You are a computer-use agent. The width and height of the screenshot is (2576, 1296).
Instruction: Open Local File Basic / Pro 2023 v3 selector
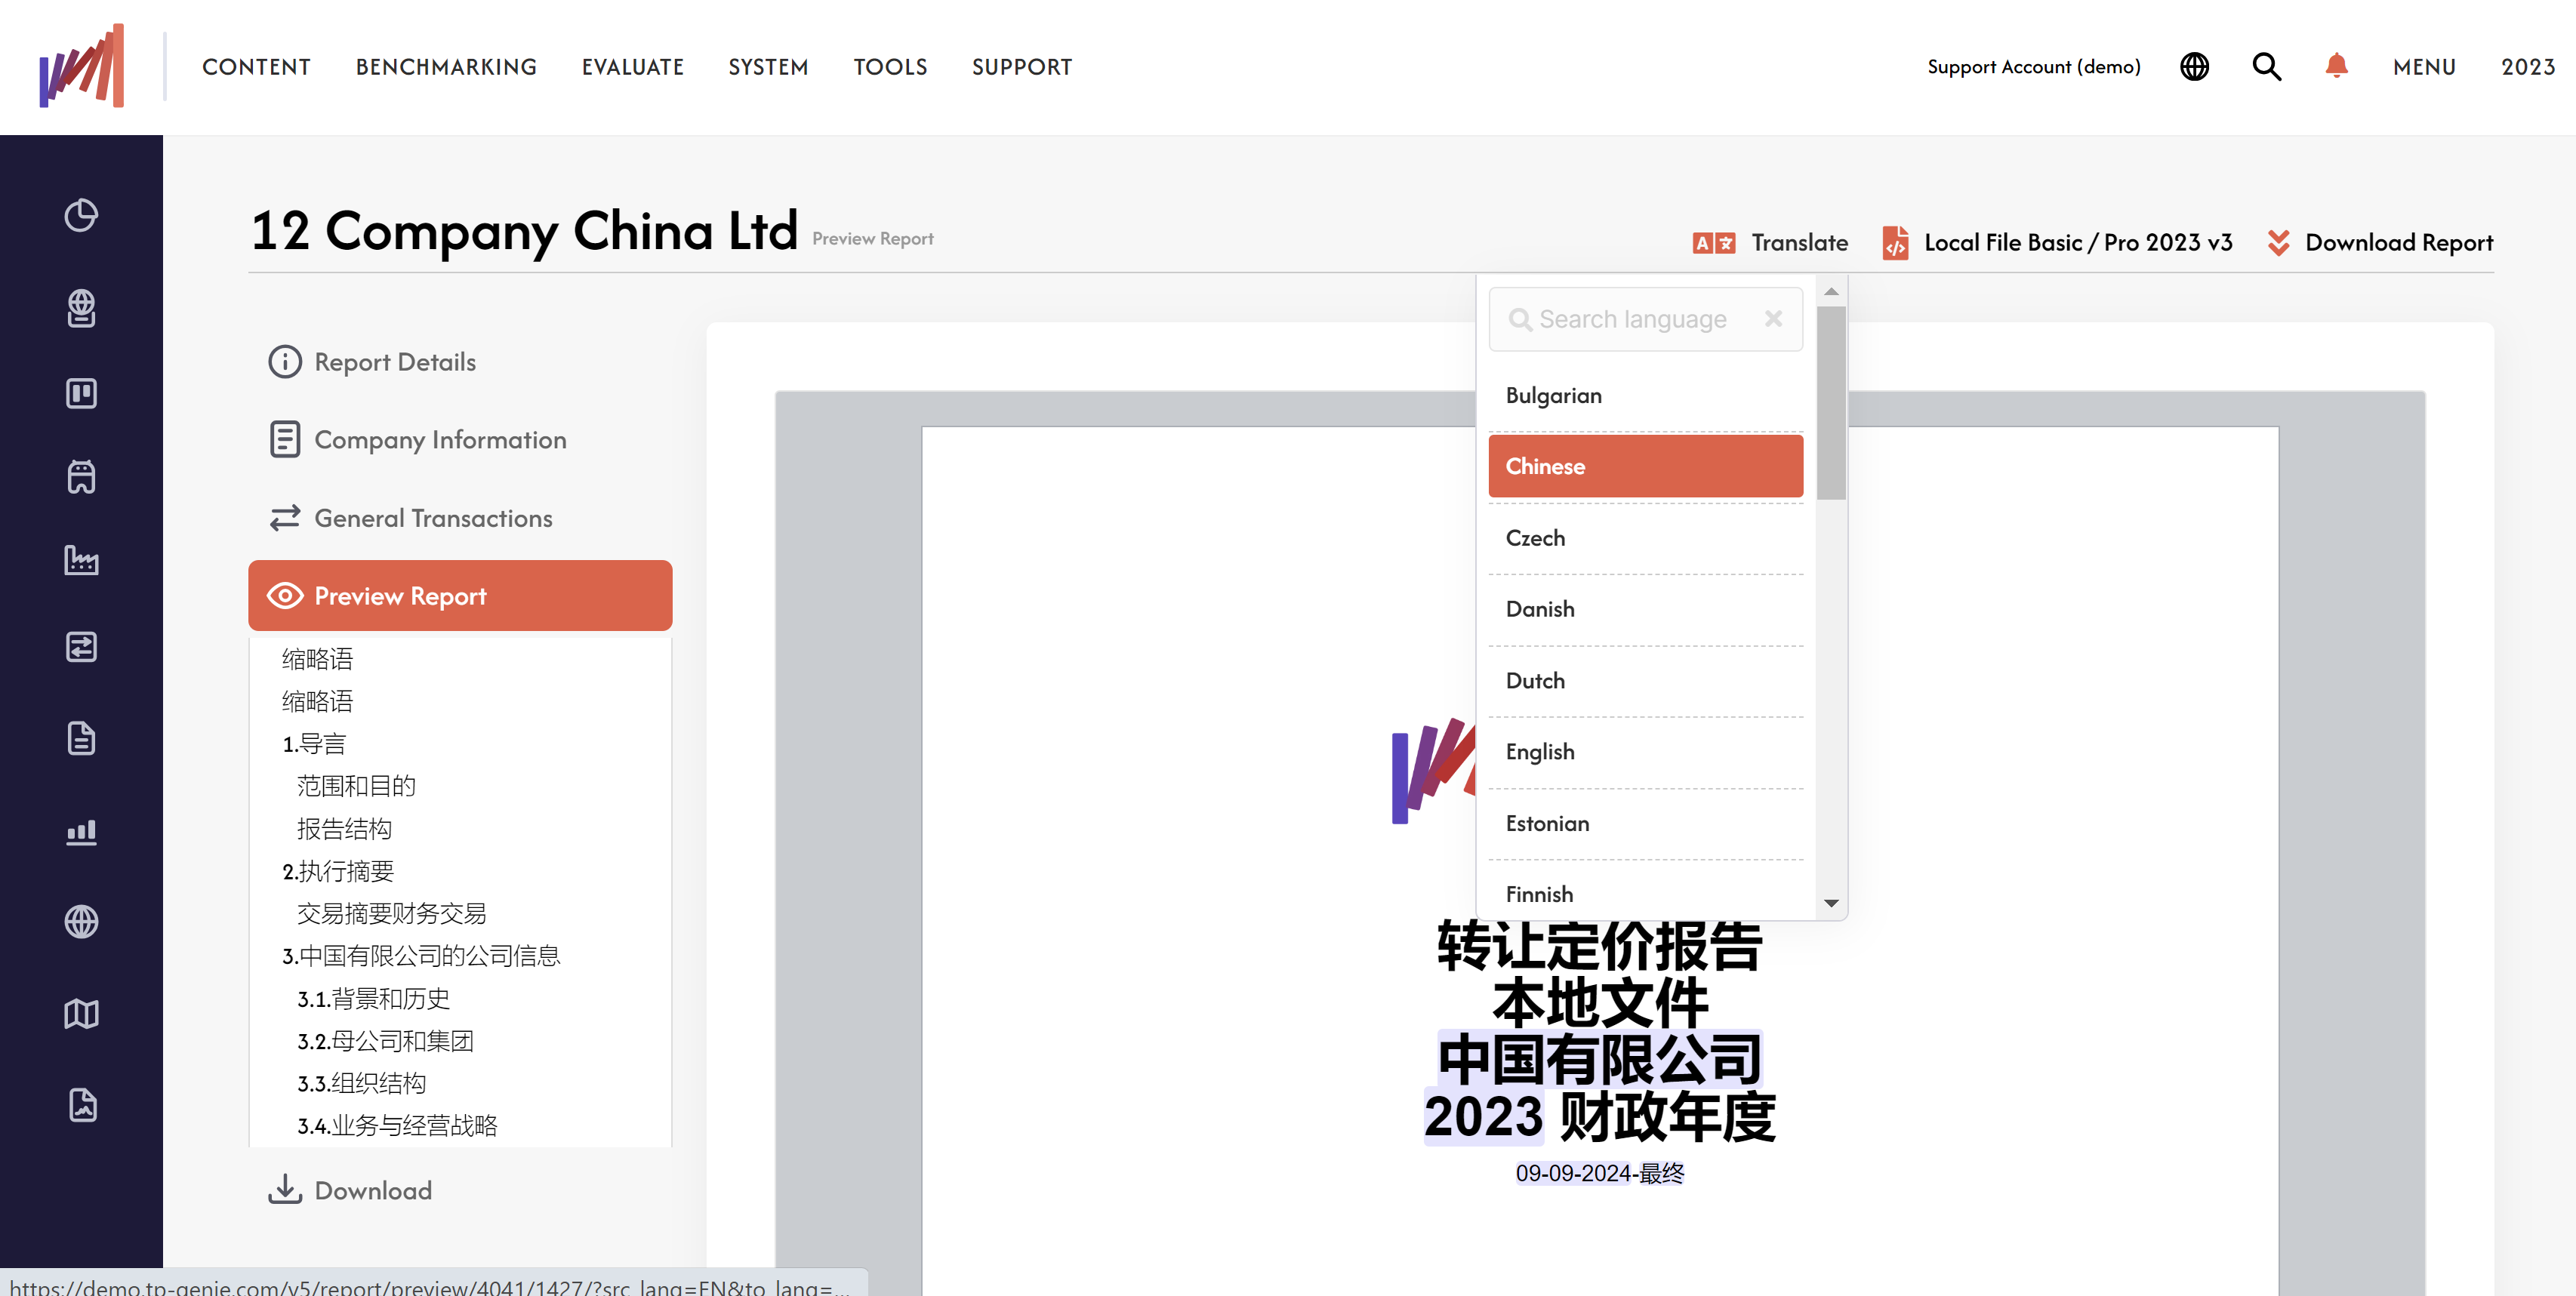pos(2057,243)
